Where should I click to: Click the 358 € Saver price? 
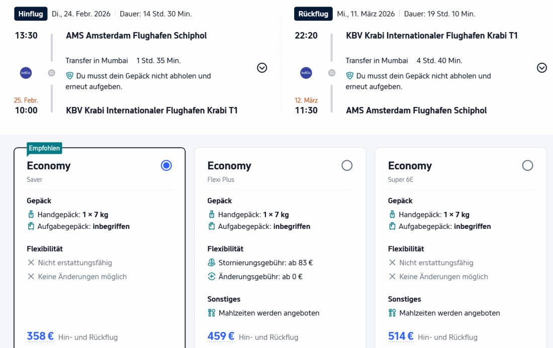[40, 336]
